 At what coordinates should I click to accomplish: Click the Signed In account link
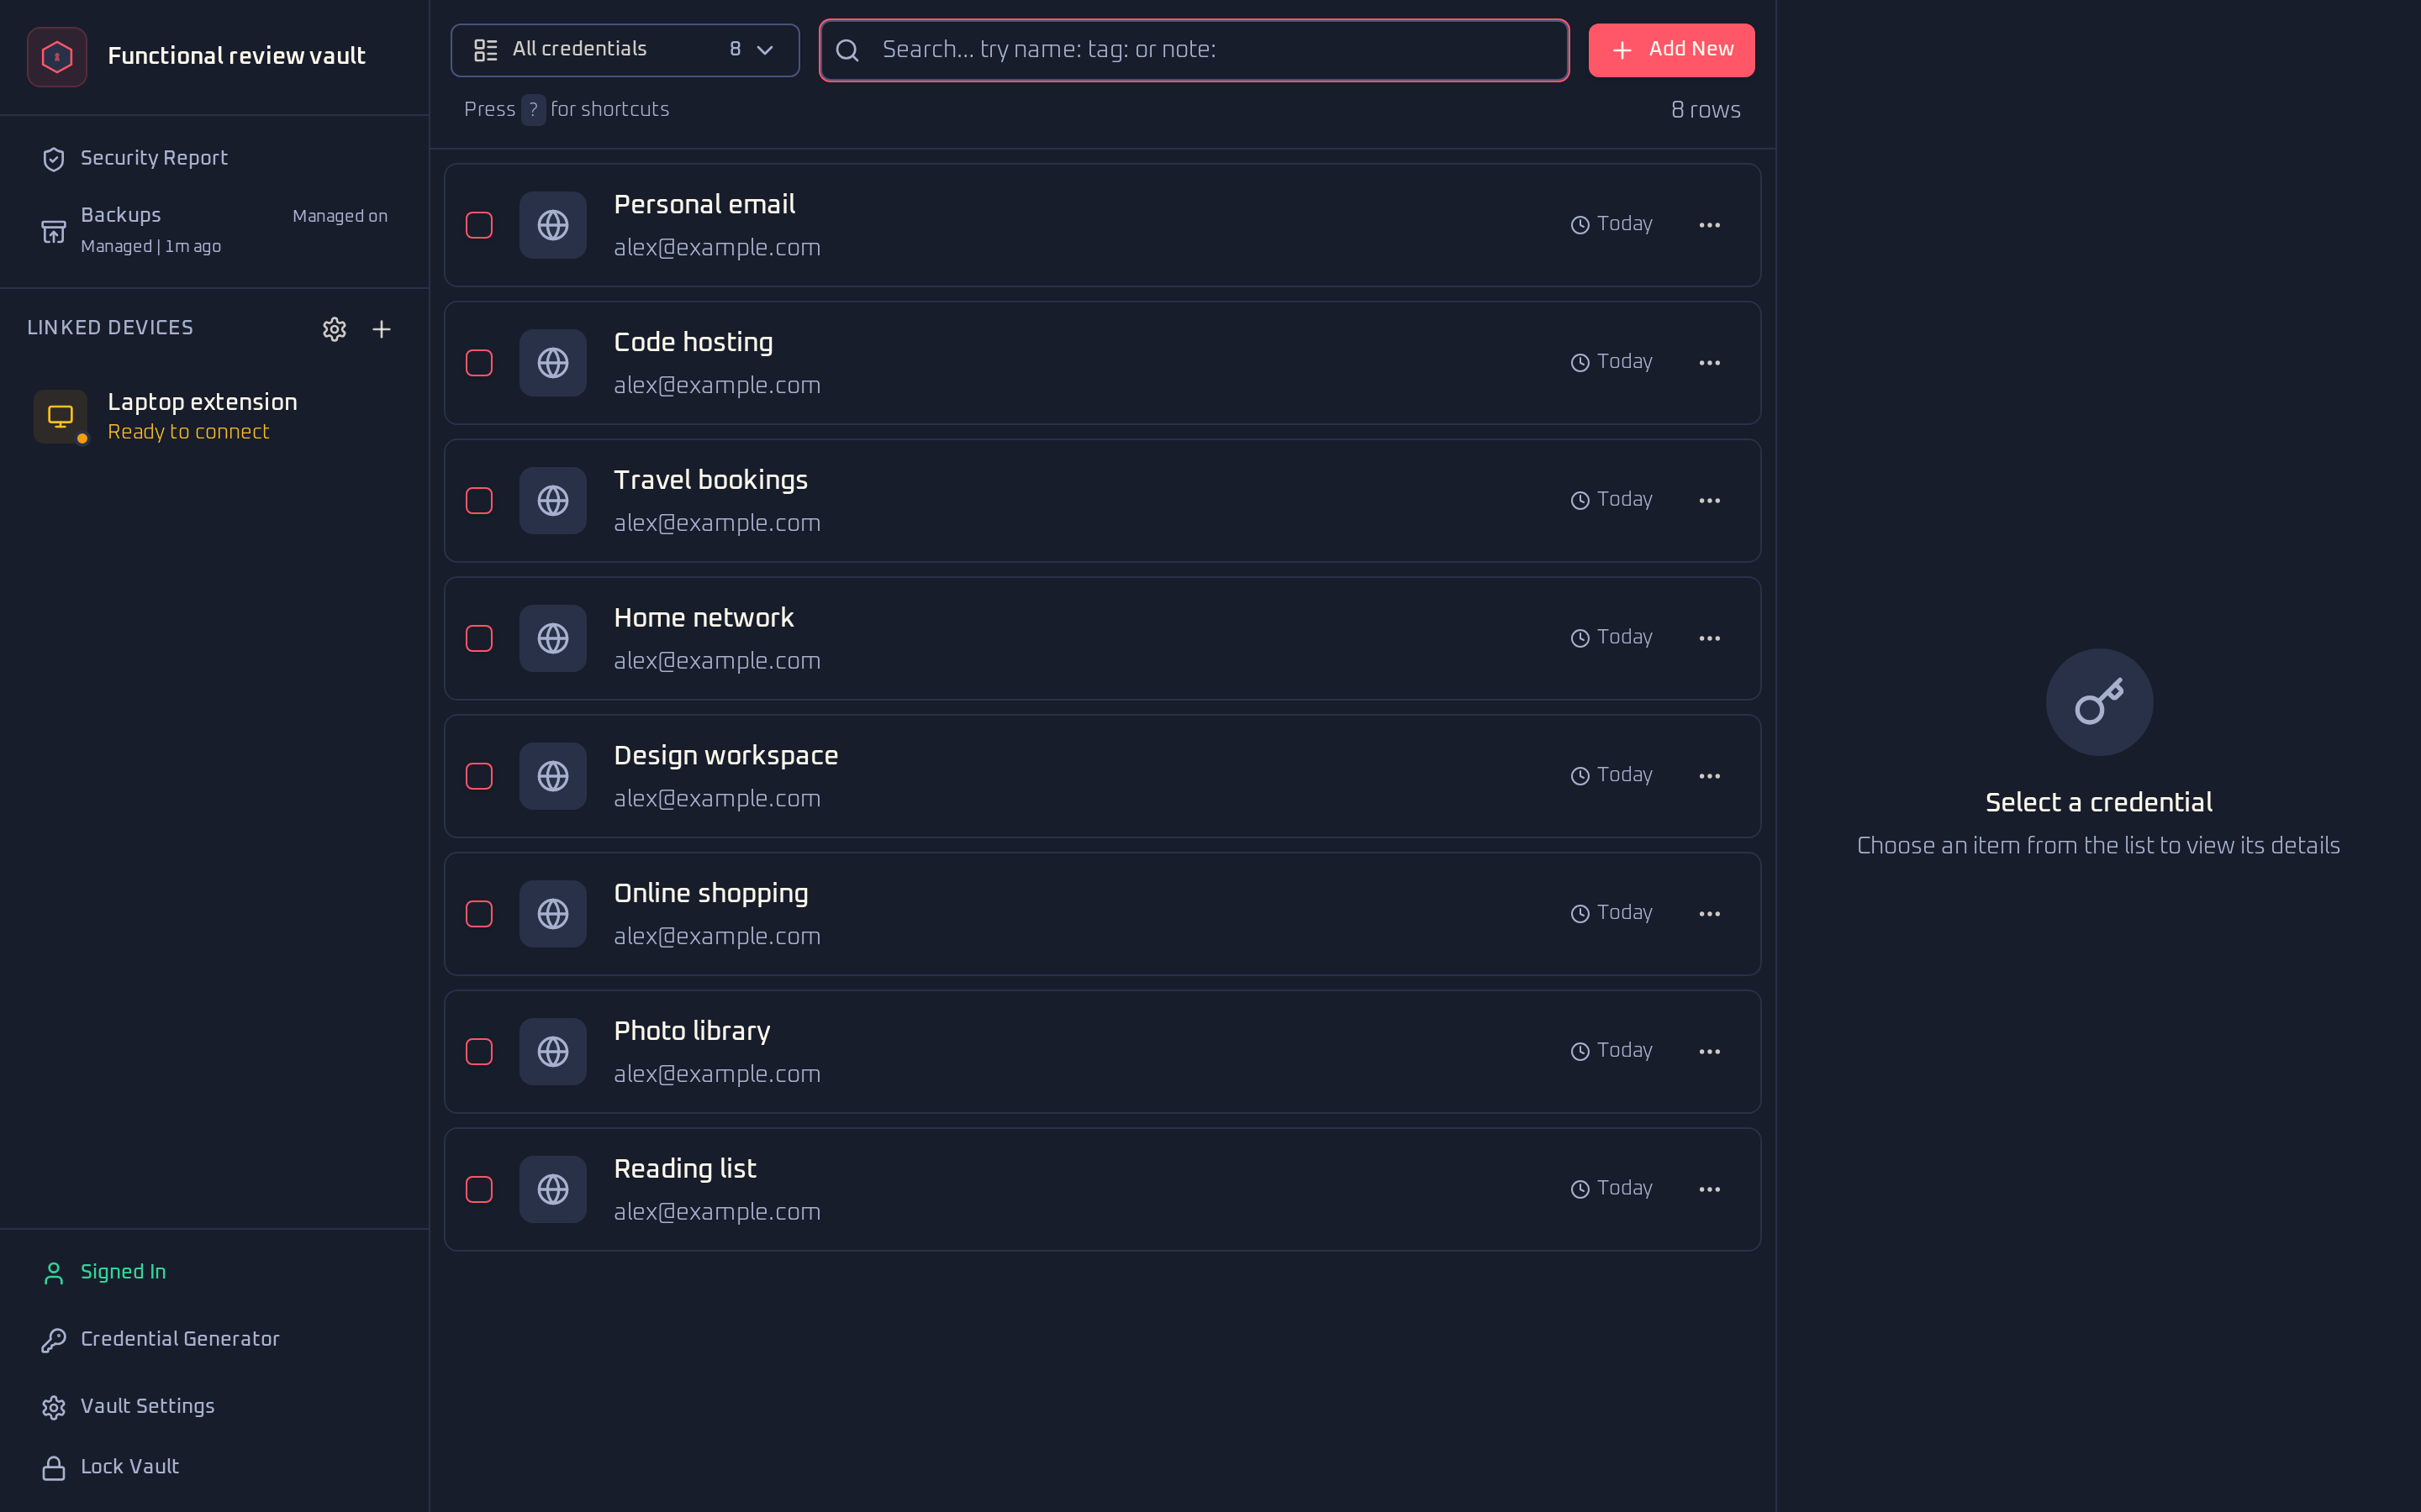click(x=214, y=1272)
